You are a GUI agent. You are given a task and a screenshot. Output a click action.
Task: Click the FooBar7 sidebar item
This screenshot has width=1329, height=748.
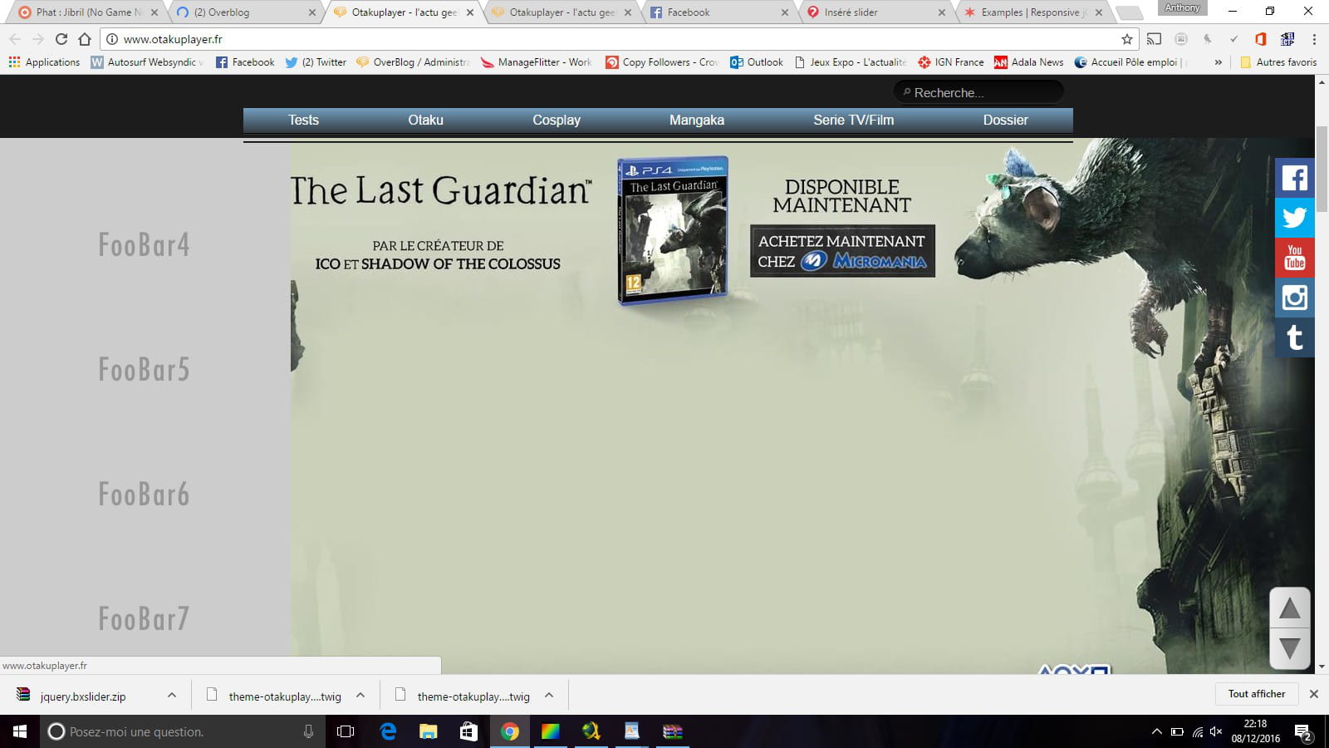coord(145,618)
